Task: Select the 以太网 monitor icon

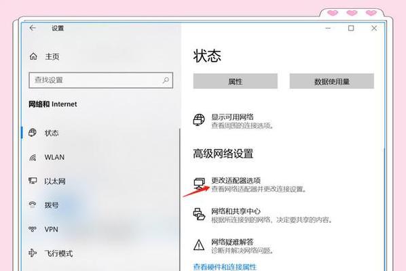Action: tap(33, 181)
